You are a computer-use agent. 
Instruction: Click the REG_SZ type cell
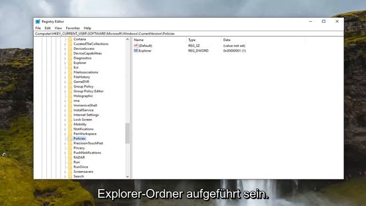click(194, 46)
